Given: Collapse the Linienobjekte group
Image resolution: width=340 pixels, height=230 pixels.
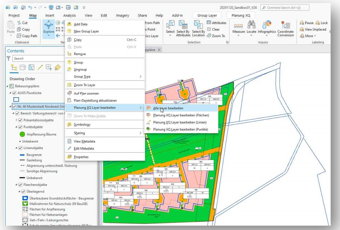Looking at the screenshot, I should (16, 148).
